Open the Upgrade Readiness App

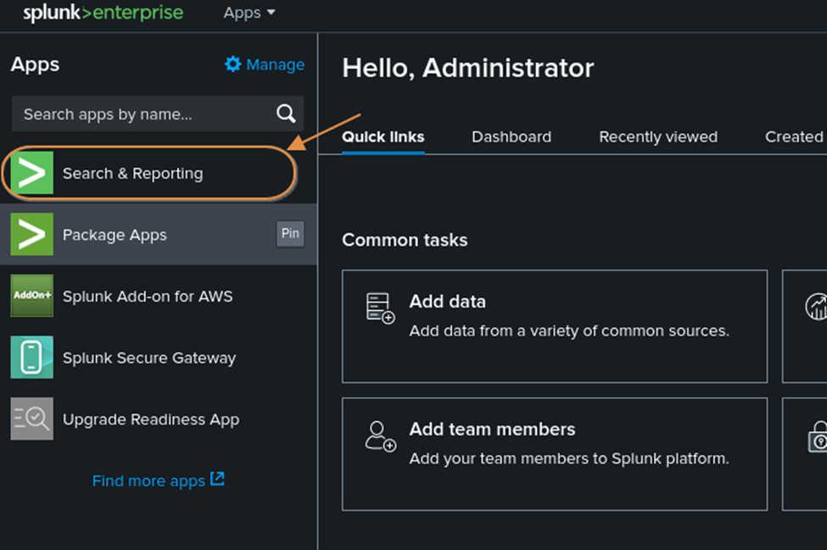point(151,419)
